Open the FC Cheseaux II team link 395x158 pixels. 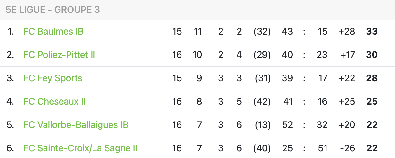tap(54, 101)
